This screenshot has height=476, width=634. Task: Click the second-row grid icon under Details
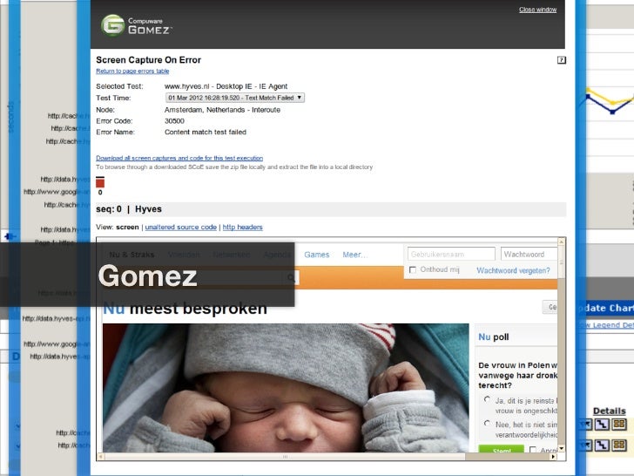tap(619, 445)
